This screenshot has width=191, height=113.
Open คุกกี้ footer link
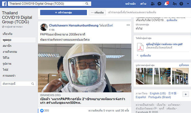(x=162, y=108)
